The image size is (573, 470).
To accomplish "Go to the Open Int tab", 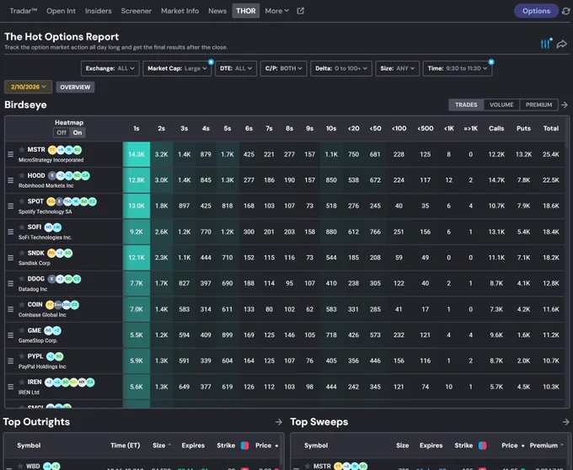I will (61, 11).
